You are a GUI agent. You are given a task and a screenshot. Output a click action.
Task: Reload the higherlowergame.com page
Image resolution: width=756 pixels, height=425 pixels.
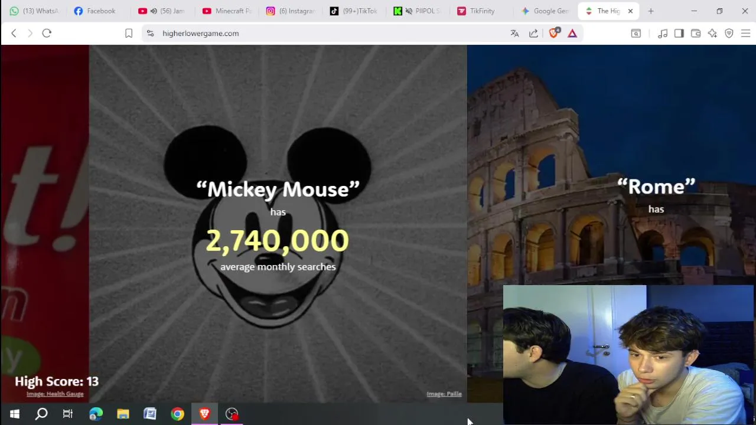[x=47, y=34]
